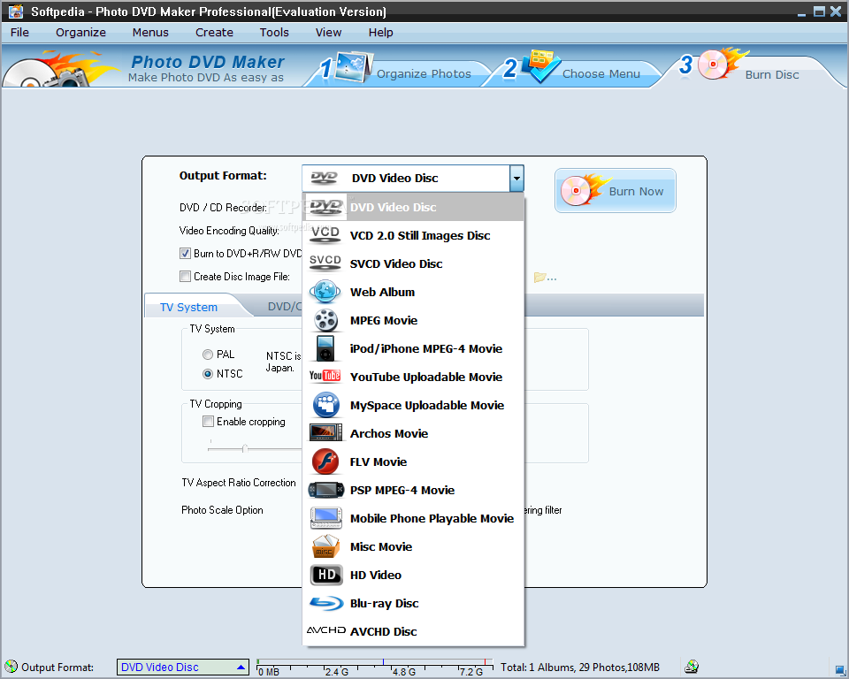Screen dimensions: 849x679
Task: Select the NTSC radio button
Action: point(207,374)
